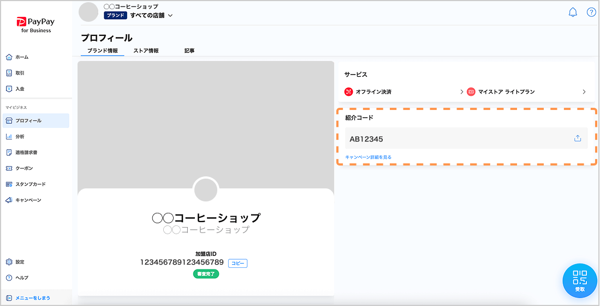Image resolution: width=600 pixels, height=306 pixels.
Task: Go to ホーム in the sidebar
Action: (x=22, y=57)
